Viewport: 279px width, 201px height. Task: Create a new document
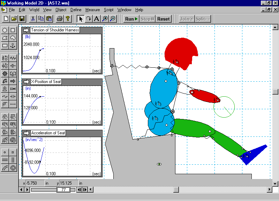[x=6, y=19]
